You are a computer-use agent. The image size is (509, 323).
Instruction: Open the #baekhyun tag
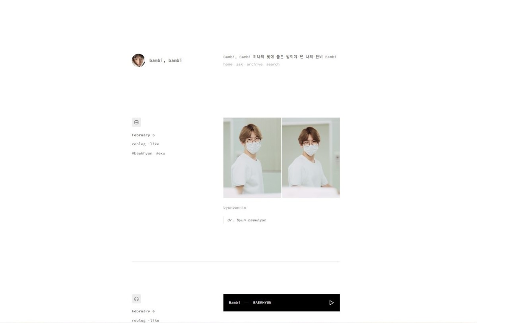(x=142, y=153)
